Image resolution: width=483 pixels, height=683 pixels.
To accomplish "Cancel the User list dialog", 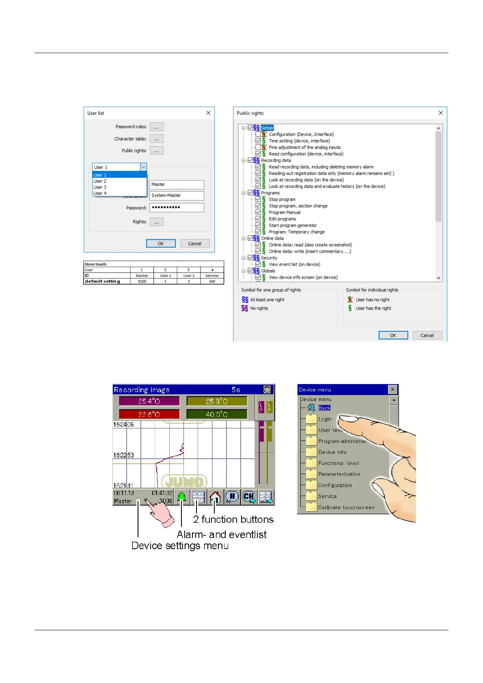I will point(195,243).
